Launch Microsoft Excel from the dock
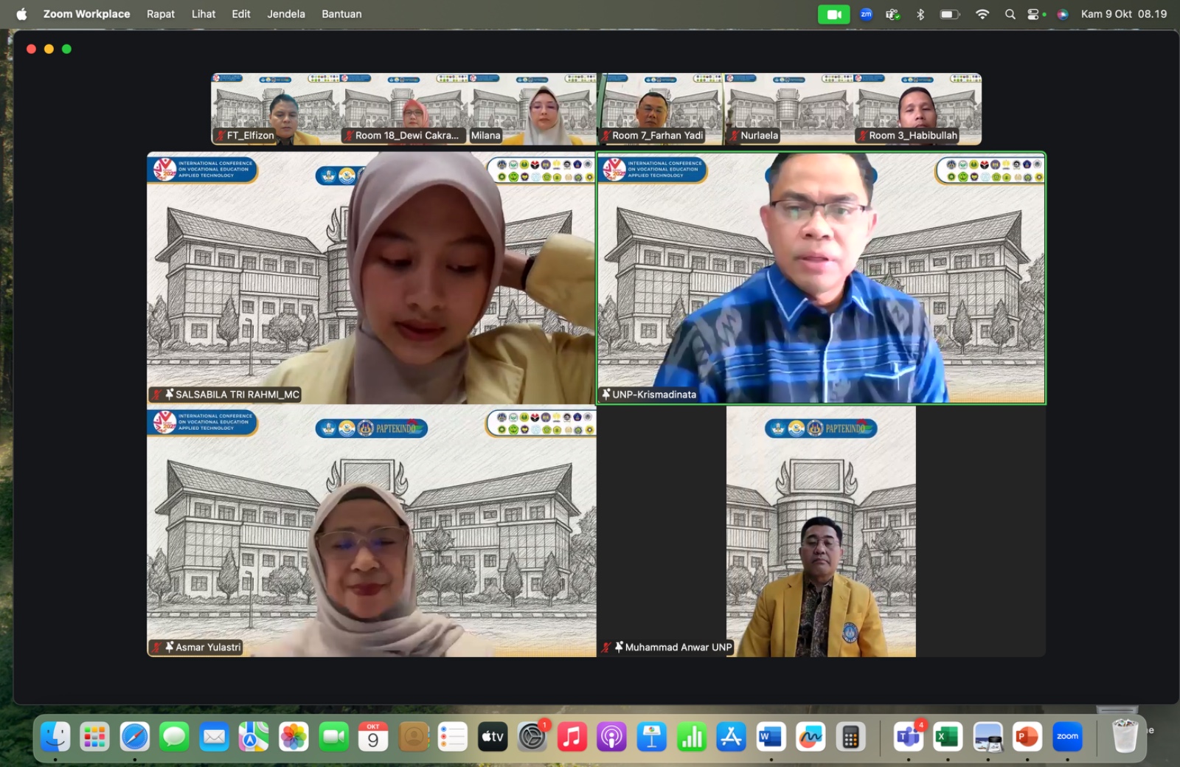Screen dimensions: 1180x767 (948, 737)
